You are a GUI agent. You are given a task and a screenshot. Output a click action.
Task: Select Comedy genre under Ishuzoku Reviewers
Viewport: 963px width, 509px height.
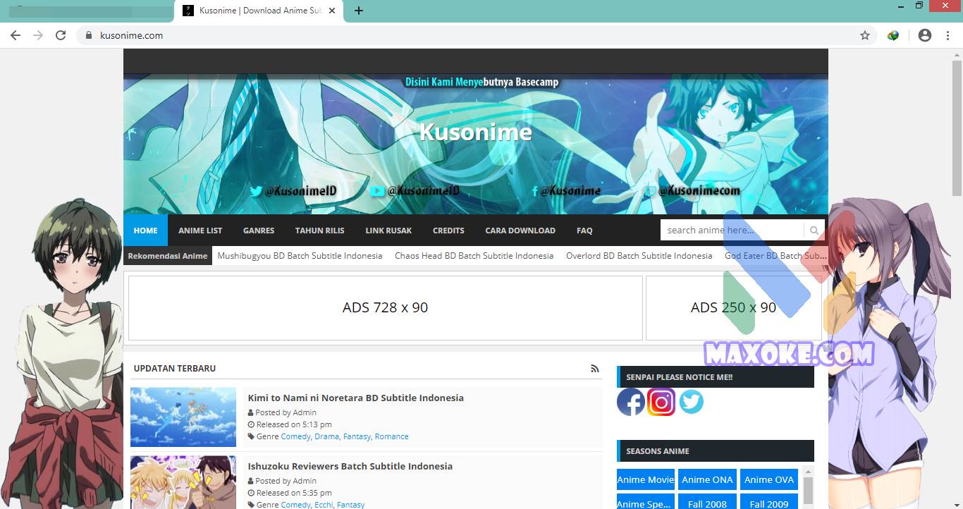(296, 505)
